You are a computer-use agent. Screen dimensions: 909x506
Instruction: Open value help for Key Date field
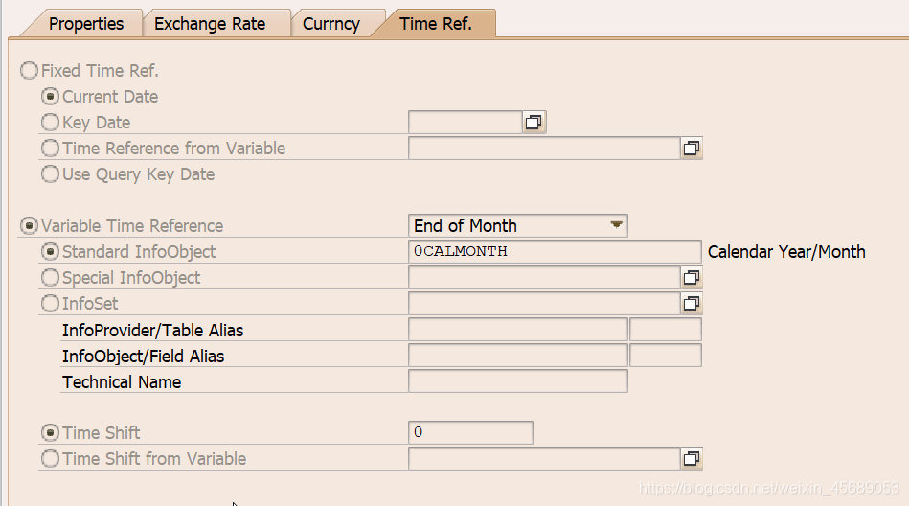tap(534, 122)
